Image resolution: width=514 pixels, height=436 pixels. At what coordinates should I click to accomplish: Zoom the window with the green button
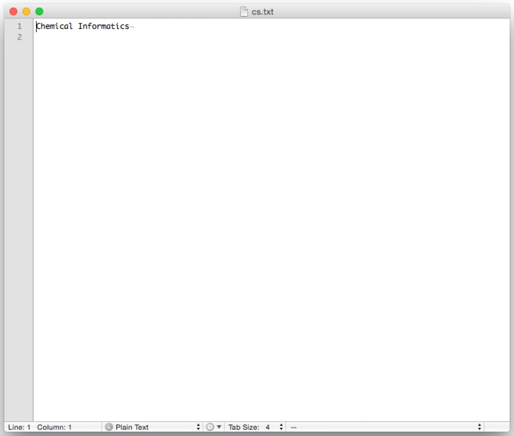click(39, 12)
